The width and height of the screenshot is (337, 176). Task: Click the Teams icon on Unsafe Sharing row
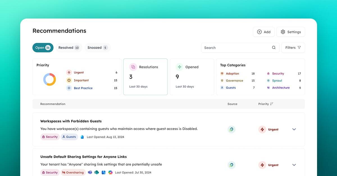click(90, 172)
